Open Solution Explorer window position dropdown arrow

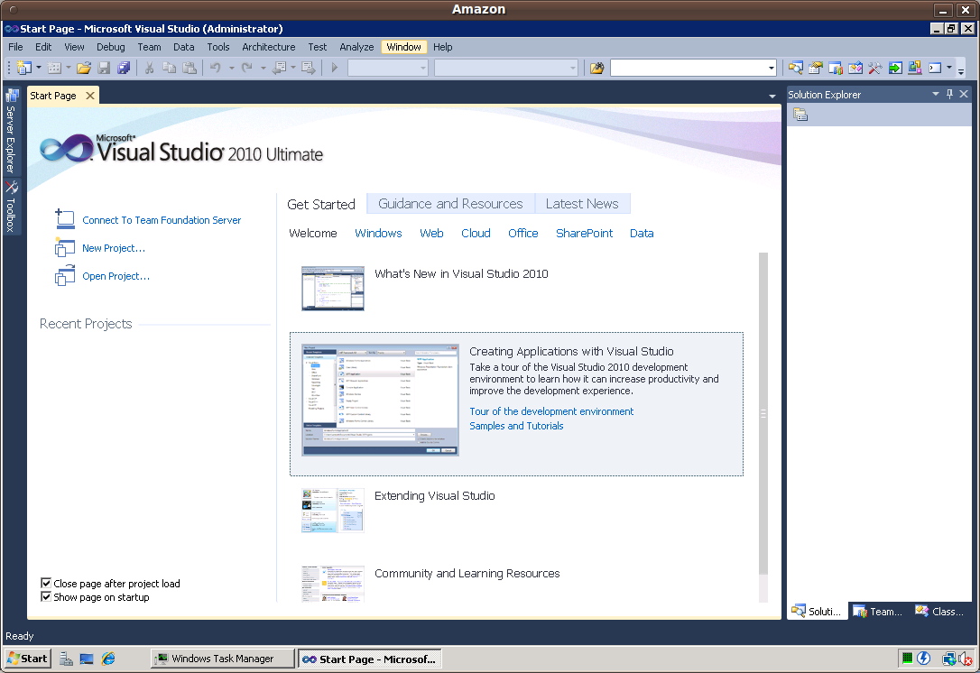936,95
